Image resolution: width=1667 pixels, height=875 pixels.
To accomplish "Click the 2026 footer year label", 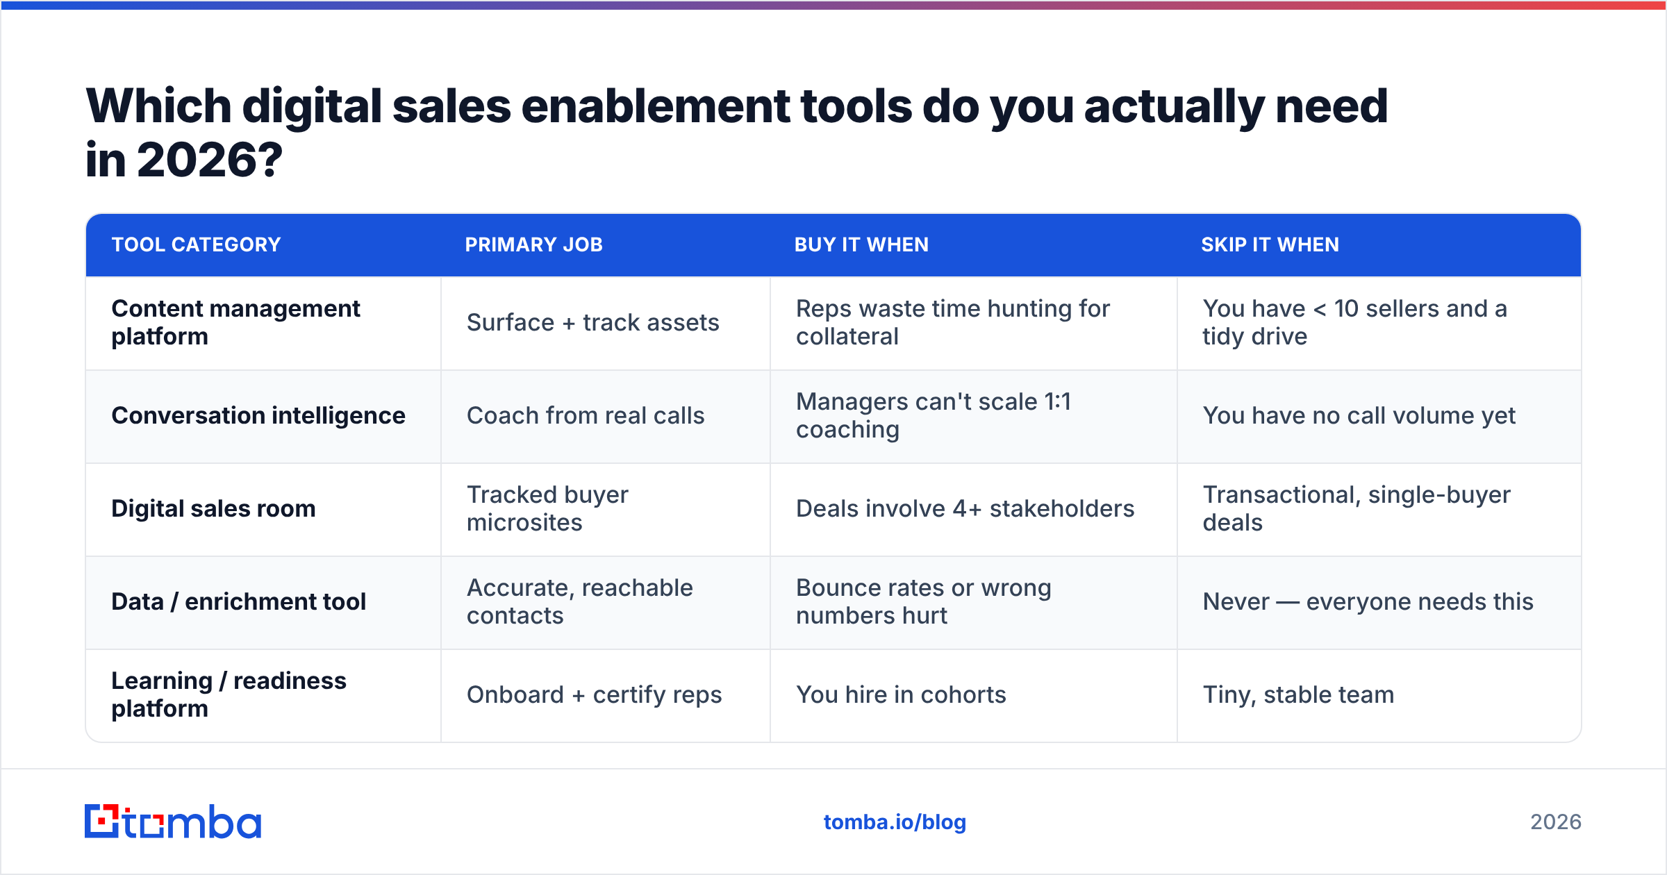I will tap(1556, 822).
